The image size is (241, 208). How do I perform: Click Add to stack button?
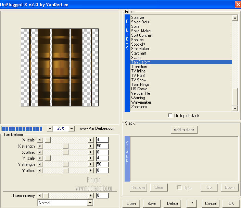tap(184, 130)
